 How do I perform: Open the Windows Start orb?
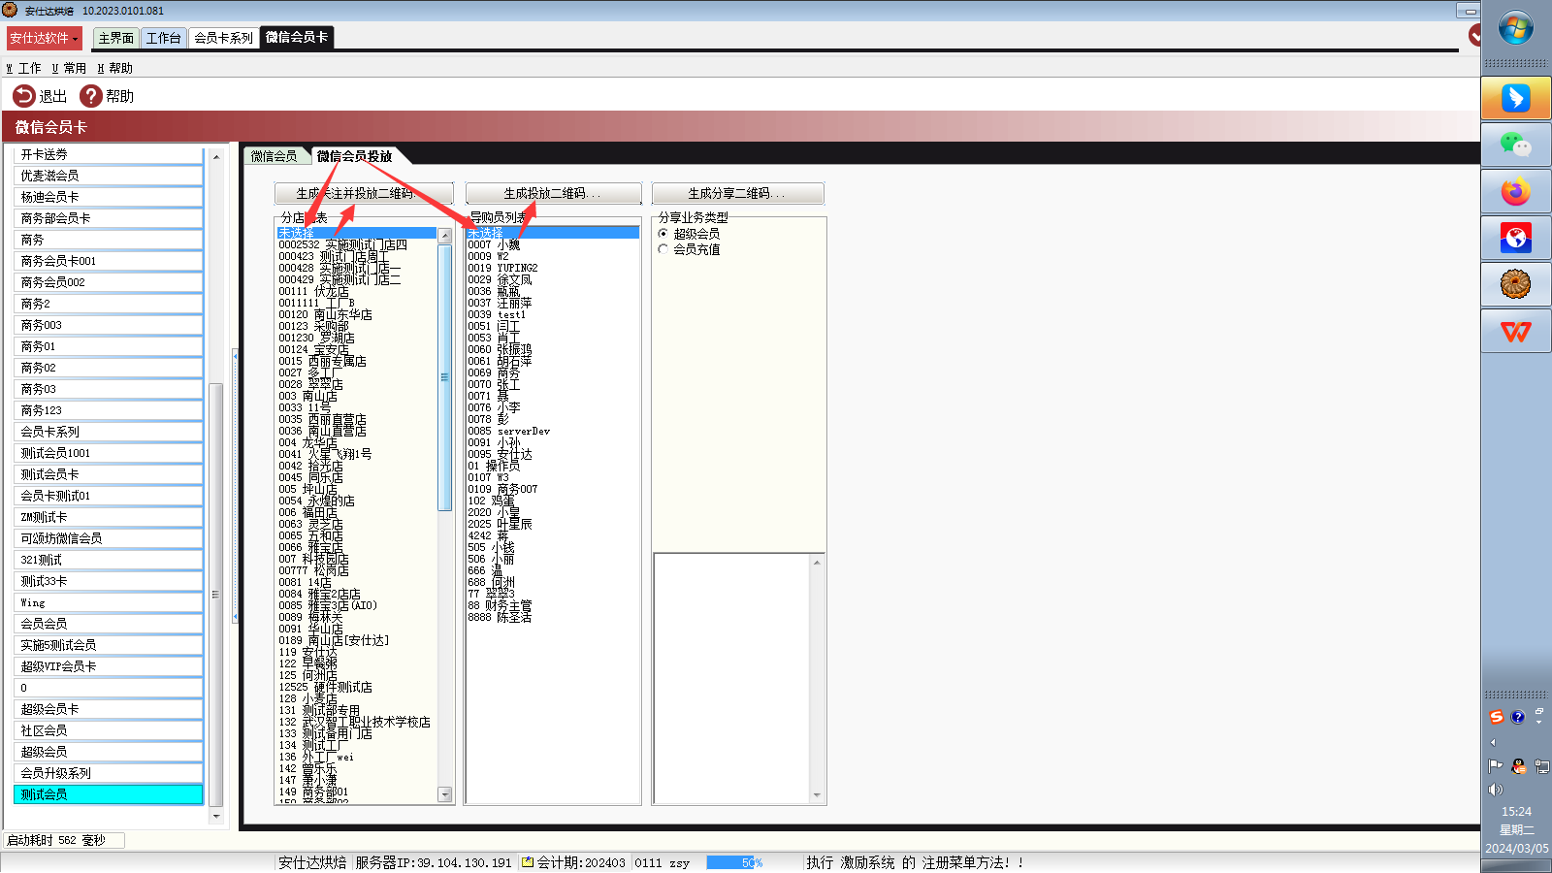(x=1515, y=28)
